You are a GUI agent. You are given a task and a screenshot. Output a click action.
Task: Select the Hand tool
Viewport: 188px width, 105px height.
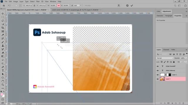(x=3, y=81)
